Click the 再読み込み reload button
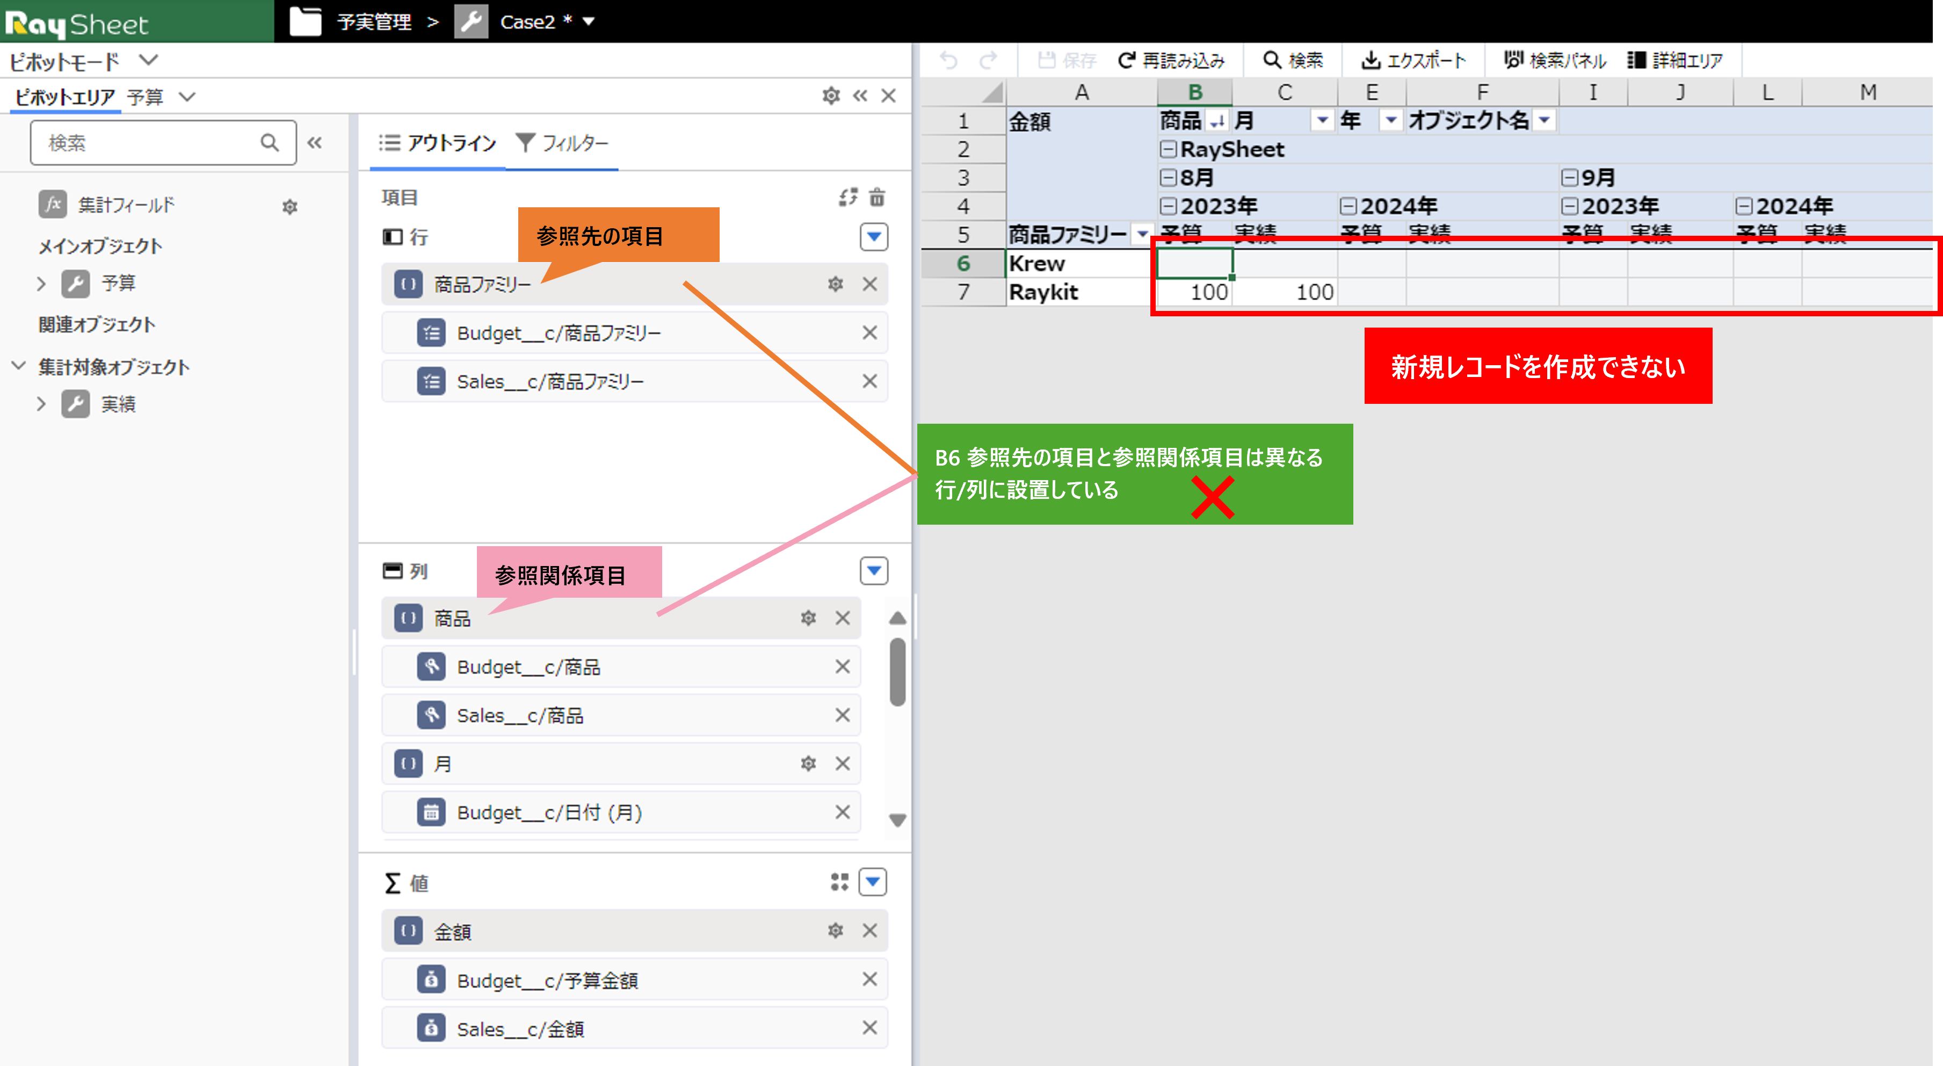This screenshot has height=1066, width=1943. pyautogui.click(x=1171, y=60)
